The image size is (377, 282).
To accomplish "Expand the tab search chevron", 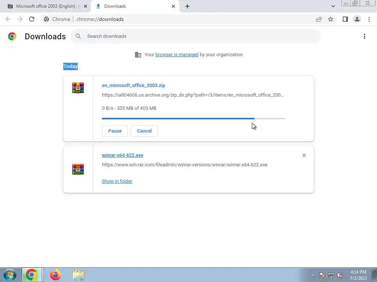I will point(333,6).
